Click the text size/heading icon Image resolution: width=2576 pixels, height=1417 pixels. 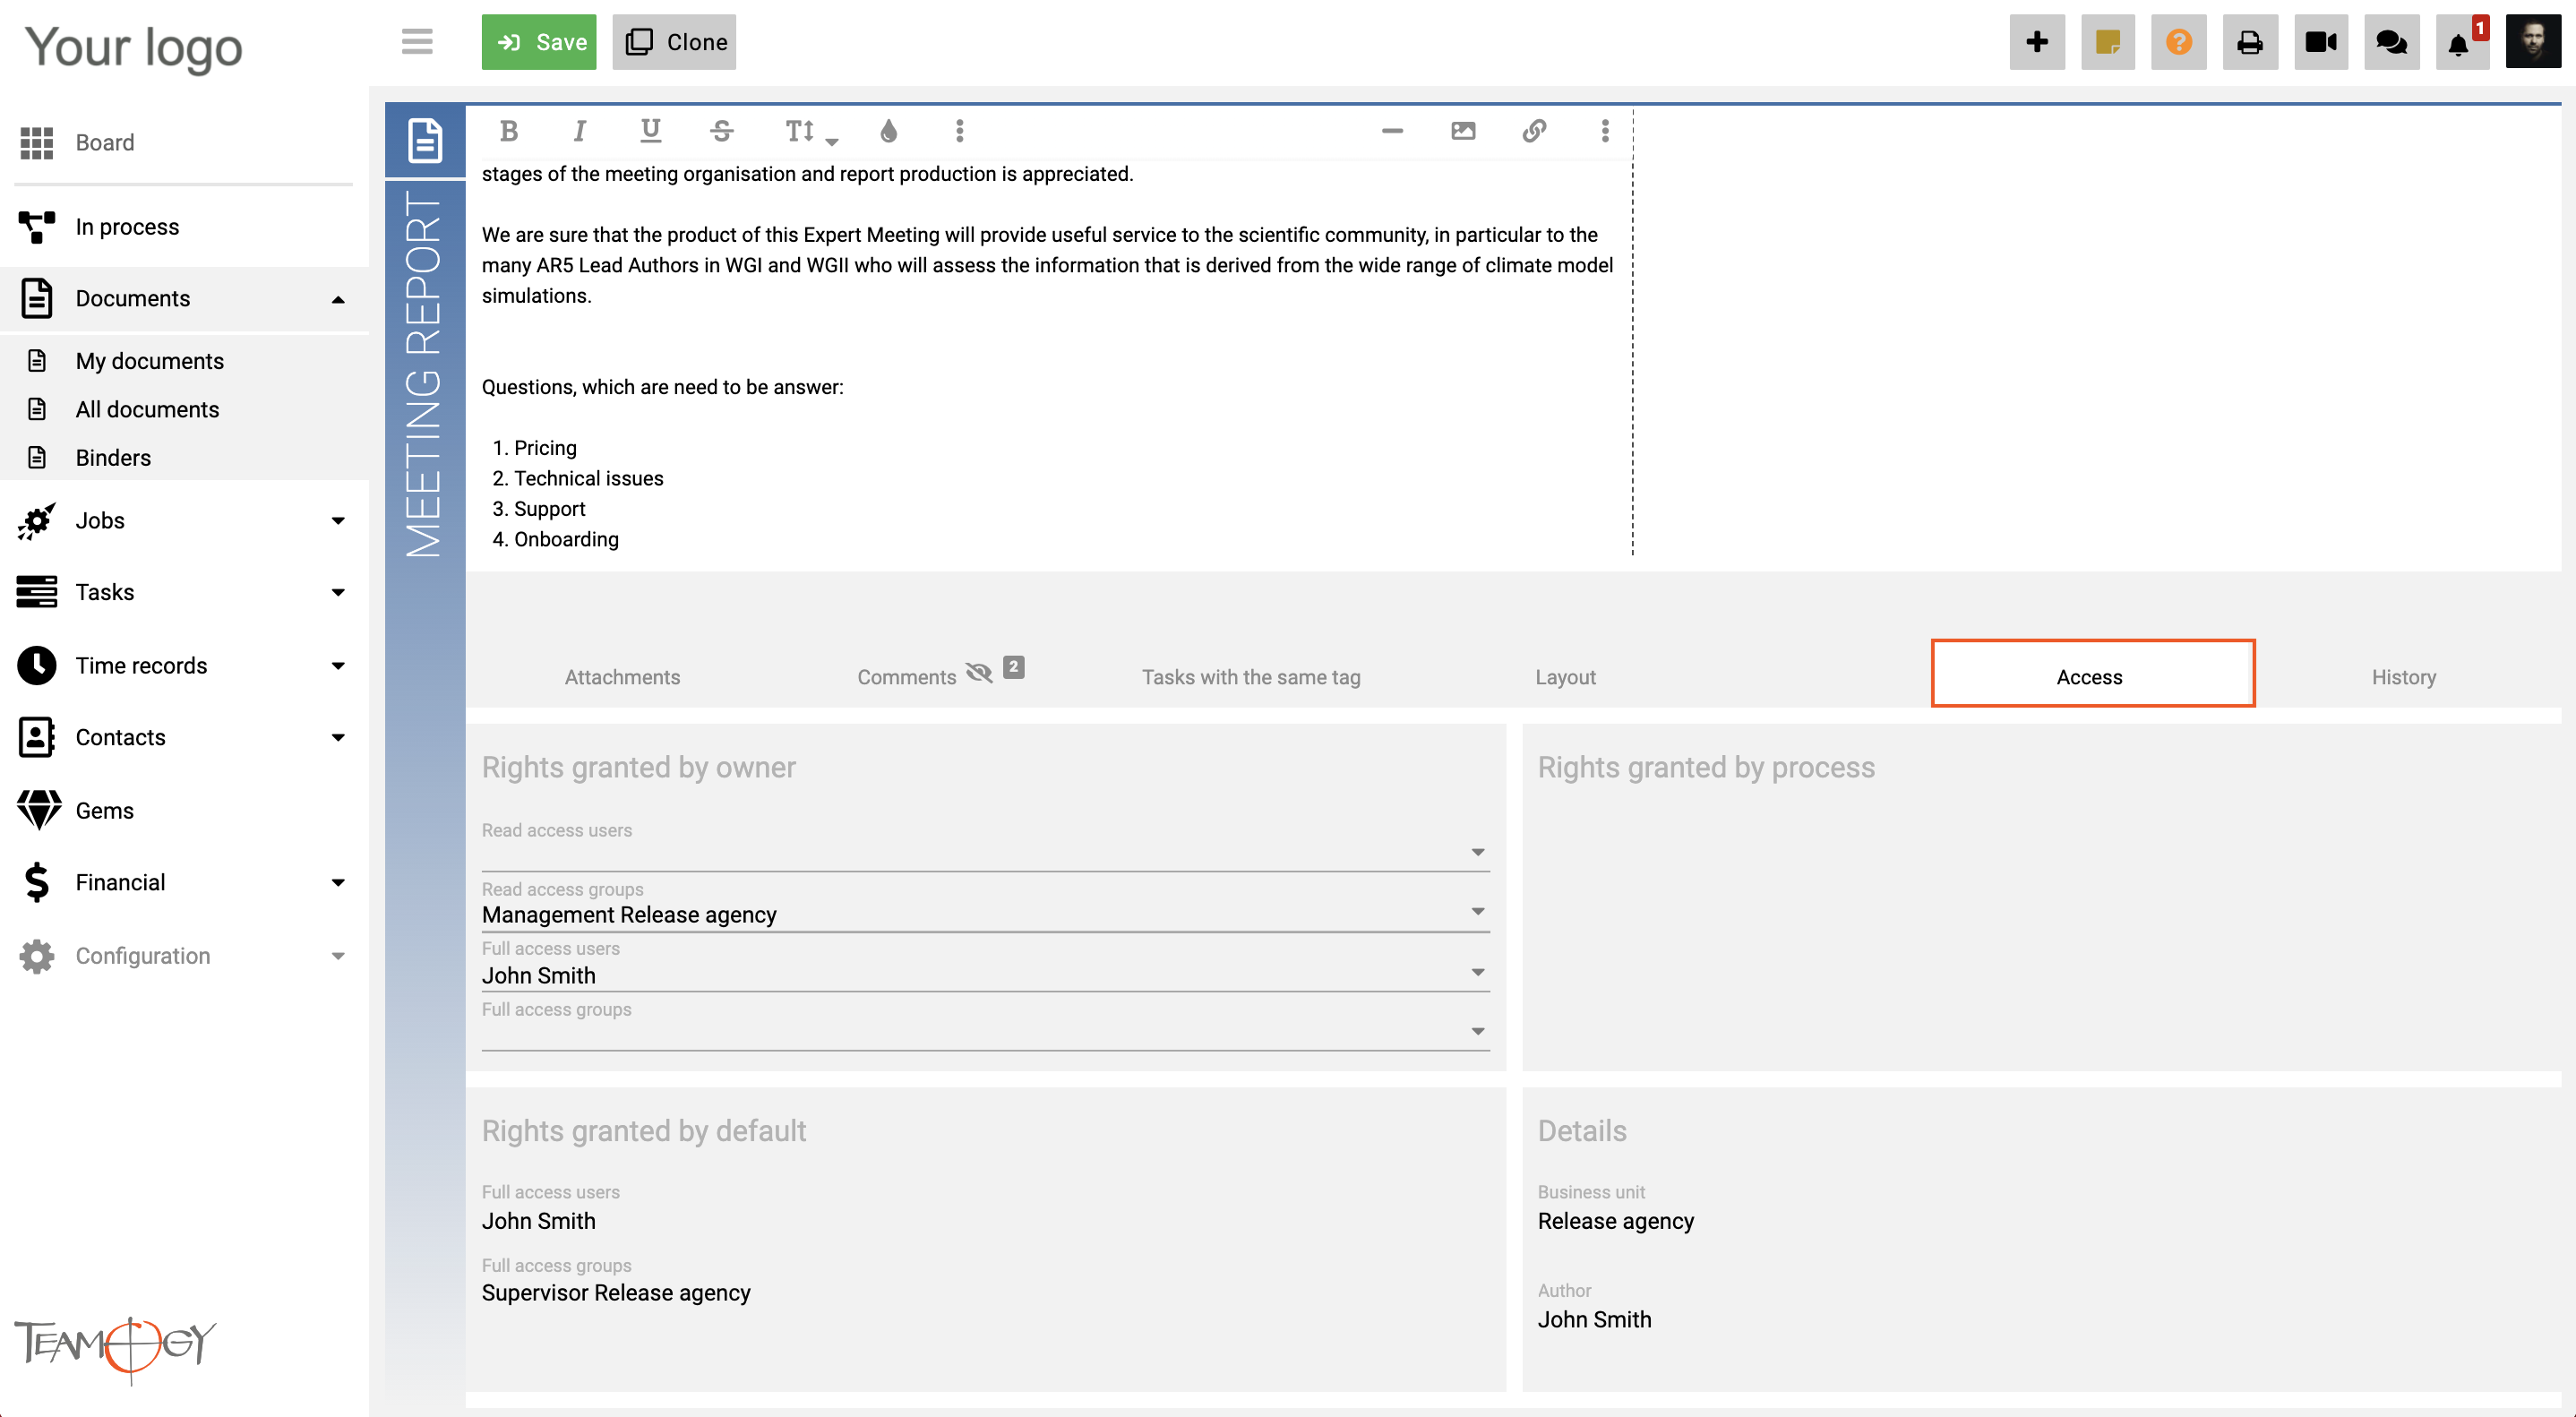(808, 131)
